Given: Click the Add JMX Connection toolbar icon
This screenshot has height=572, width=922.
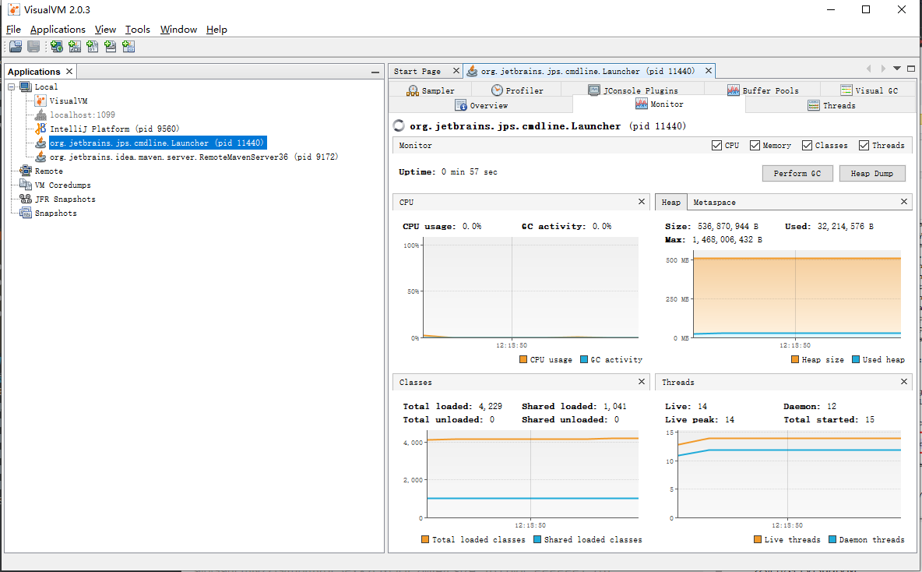Looking at the screenshot, I should pyautogui.click(x=75, y=47).
